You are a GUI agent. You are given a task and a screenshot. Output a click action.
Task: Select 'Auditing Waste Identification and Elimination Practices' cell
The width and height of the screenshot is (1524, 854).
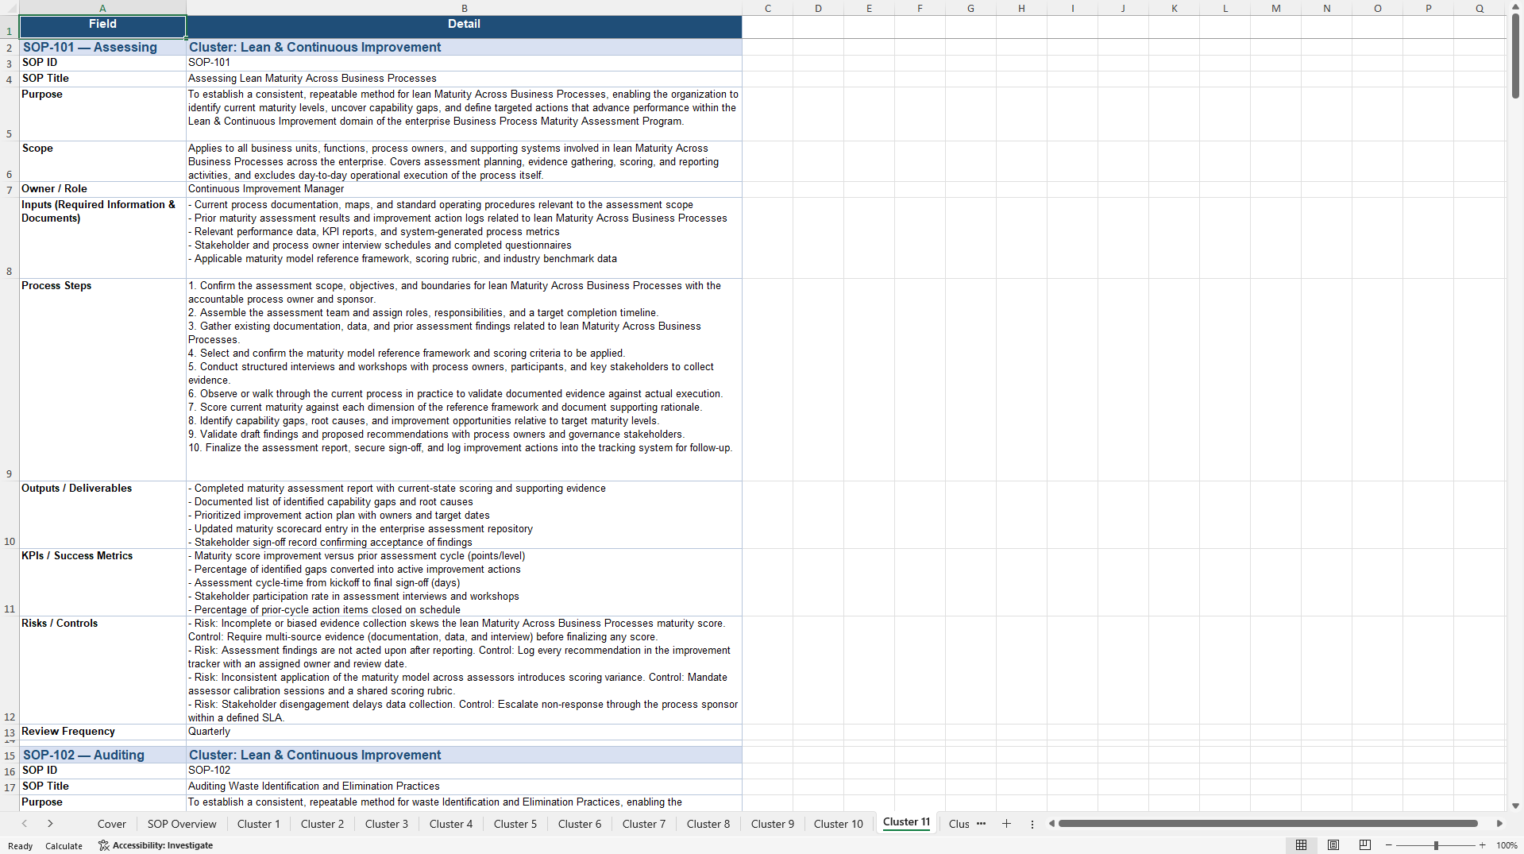465,786
